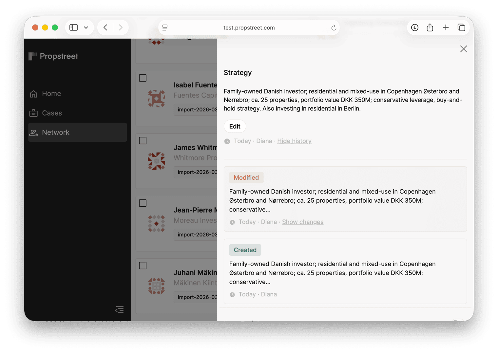Select Network in the sidebar
Image resolution: width=498 pixels, height=353 pixels.
pos(78,132)
